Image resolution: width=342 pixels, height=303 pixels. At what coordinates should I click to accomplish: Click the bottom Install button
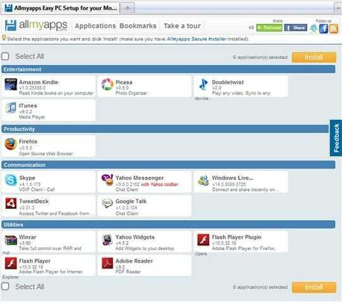pos(314,287)
